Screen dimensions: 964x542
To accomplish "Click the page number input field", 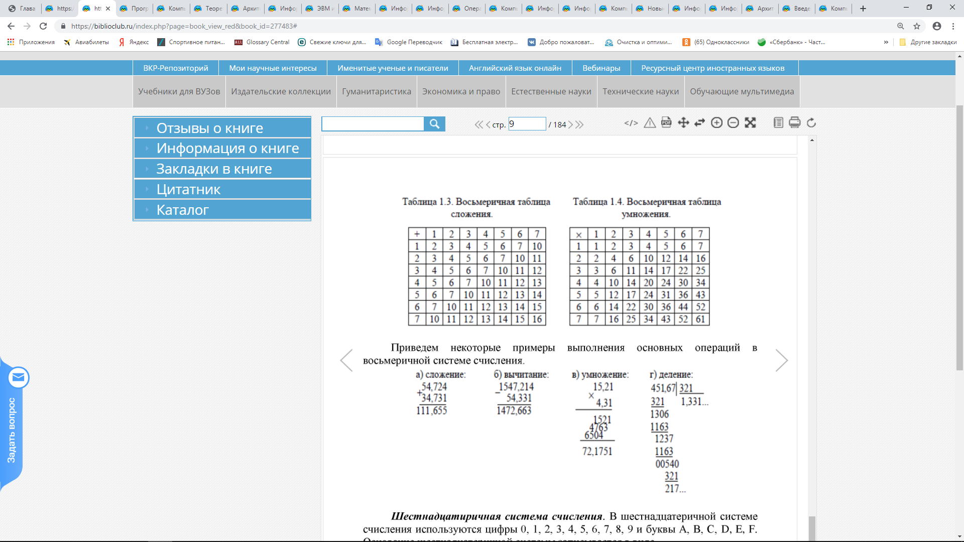I will point(527,124).
